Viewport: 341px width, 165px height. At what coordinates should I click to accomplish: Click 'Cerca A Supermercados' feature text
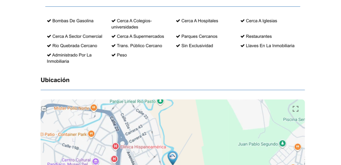[x=140, y=37]
